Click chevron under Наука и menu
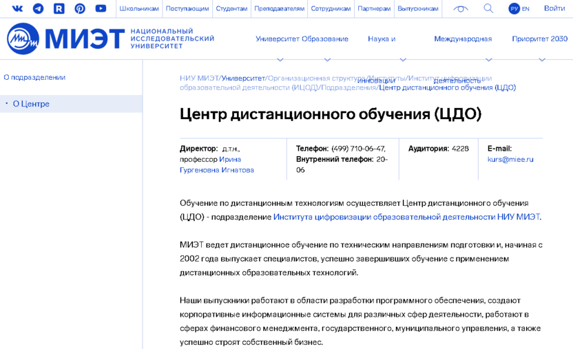573x349 pixels. [403, 59]
